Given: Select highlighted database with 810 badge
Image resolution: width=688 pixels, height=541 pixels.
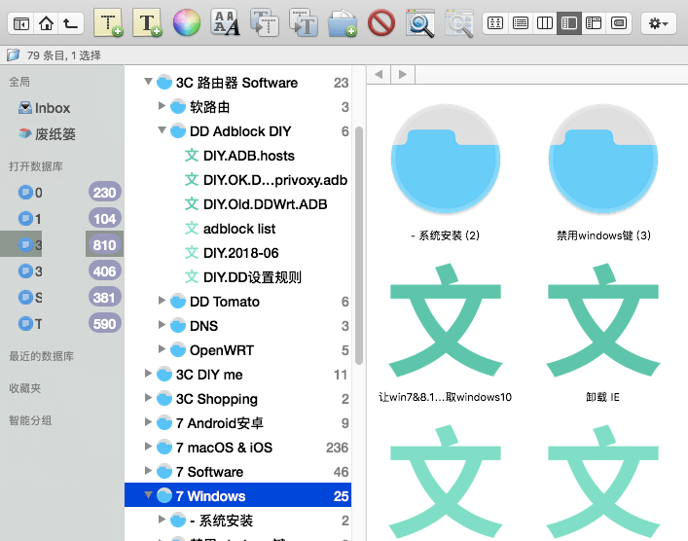Looking at the screenshot, I should point(61,244).
